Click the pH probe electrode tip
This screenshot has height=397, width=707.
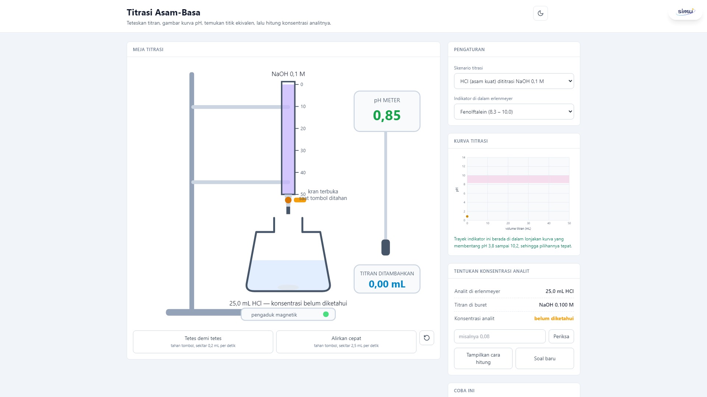[386, 247]
